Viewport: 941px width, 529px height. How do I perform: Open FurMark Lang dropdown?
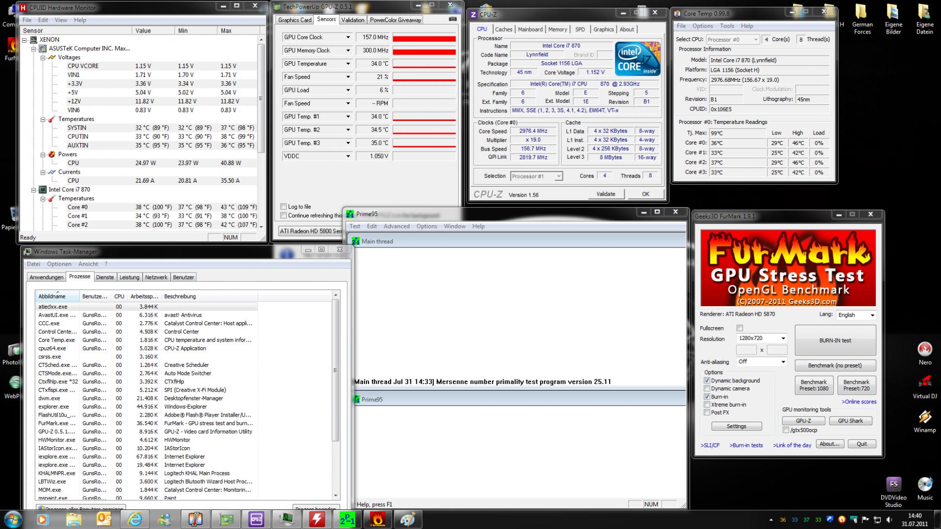[856, 315]
